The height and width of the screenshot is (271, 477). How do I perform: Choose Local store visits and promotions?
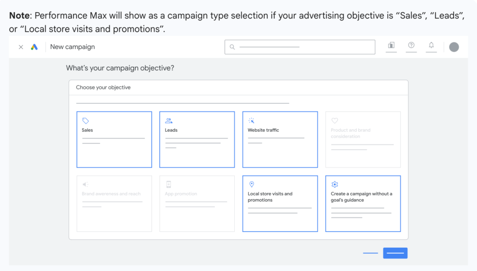point(280,203)
